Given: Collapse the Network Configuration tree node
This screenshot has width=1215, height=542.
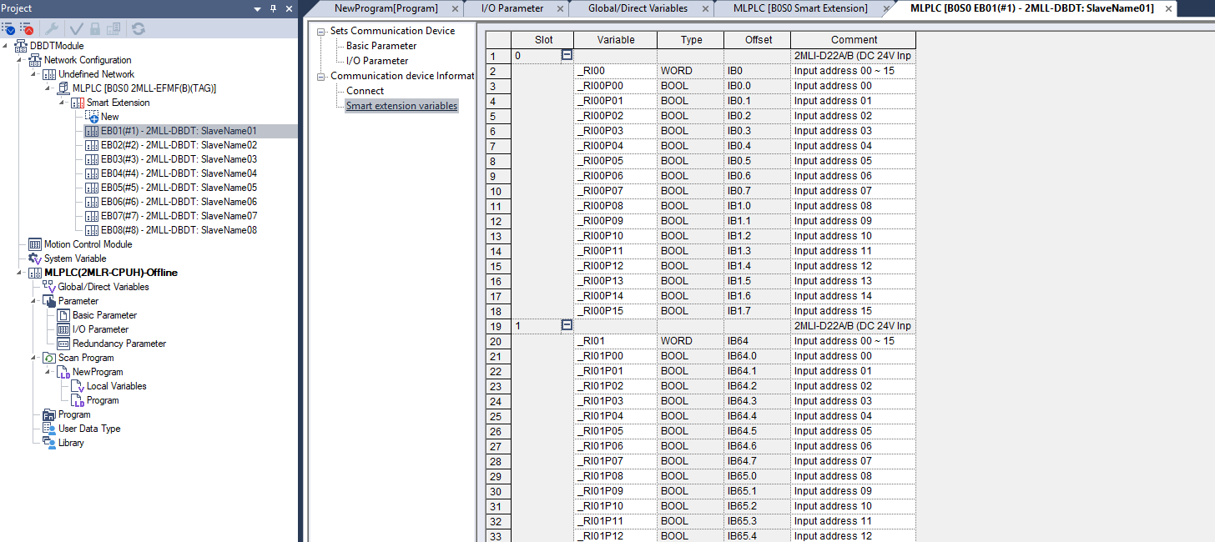Looking at the screenshot, I should (20, 60).
